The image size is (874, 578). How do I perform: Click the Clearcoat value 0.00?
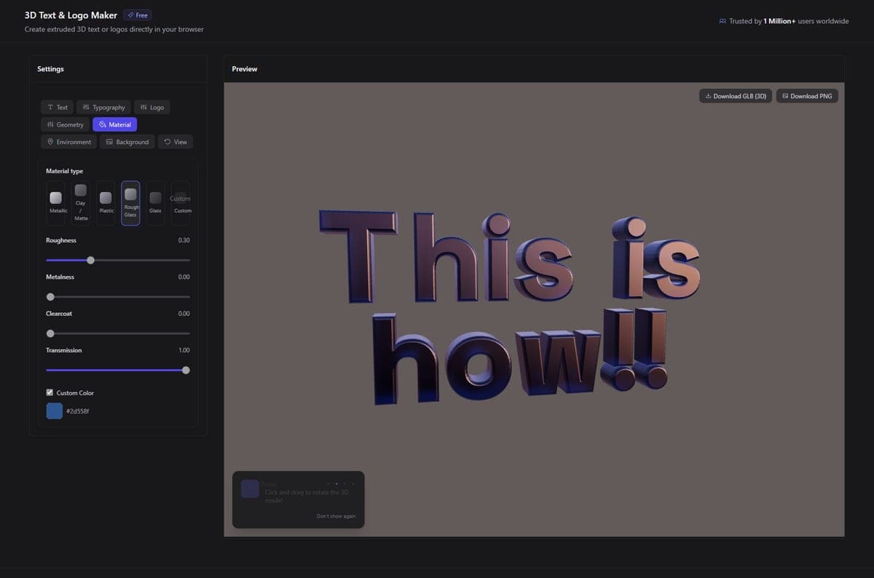point(184,314)
